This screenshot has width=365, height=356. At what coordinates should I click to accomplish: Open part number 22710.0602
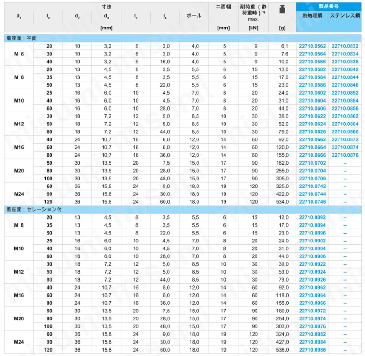313,93
